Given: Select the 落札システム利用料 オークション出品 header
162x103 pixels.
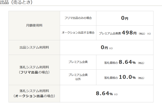Looking at the screenshot, I should [34, 94].
